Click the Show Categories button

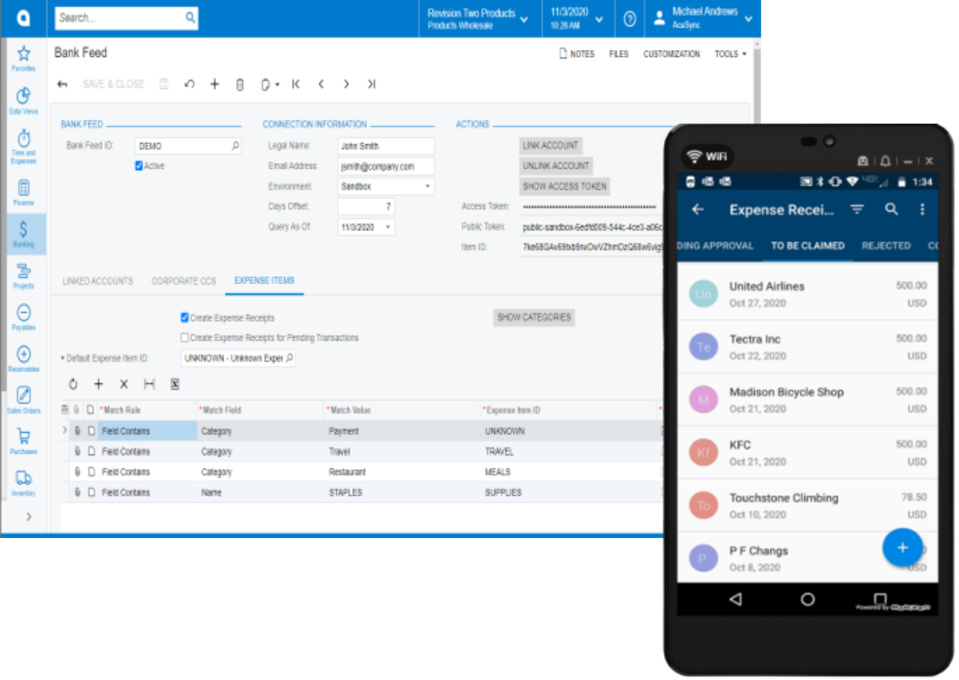coord(533,318)
